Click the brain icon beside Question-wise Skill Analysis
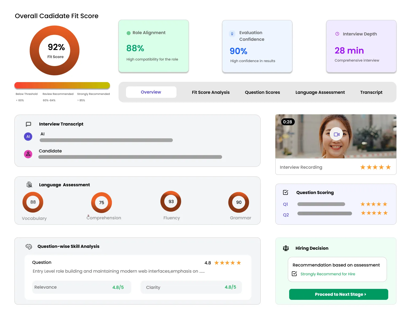This screenshot has height=315, width=409. pos(28,246)
